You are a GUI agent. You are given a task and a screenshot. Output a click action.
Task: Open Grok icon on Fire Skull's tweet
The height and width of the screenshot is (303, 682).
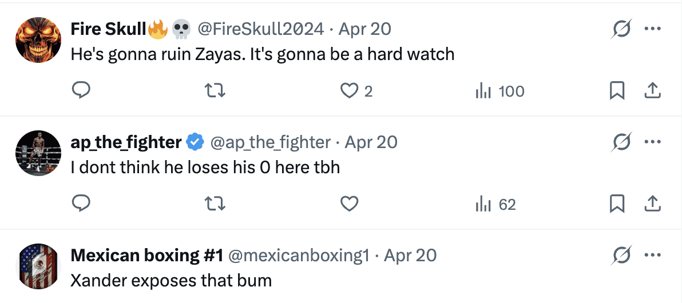(622, 29)
